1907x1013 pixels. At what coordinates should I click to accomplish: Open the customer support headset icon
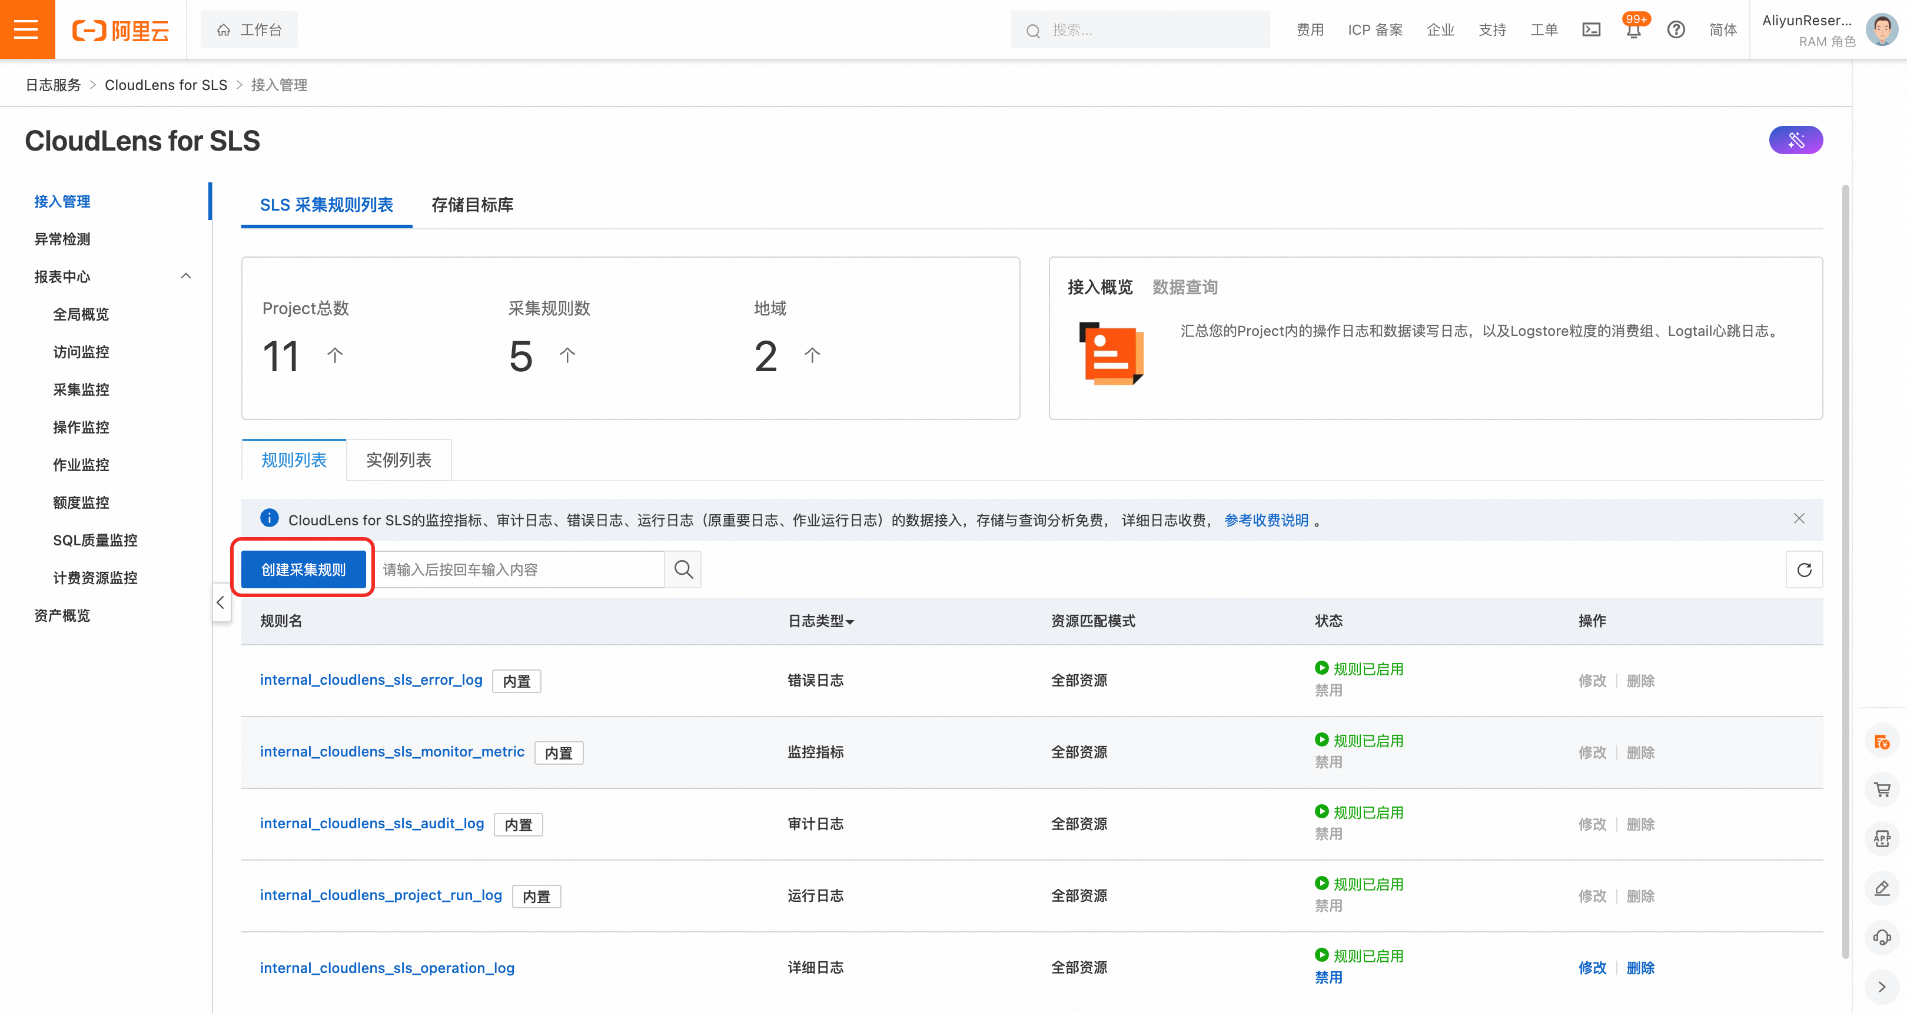[1882, 938]
